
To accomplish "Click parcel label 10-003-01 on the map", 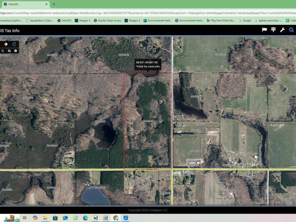I will pyautogui.click(x=221, y=54).
